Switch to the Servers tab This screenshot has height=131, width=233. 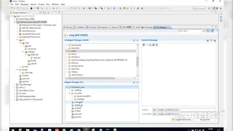pos(68,27)
